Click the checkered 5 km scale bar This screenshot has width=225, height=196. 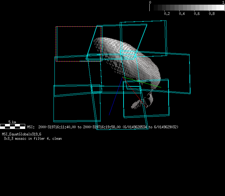[12, 126]
